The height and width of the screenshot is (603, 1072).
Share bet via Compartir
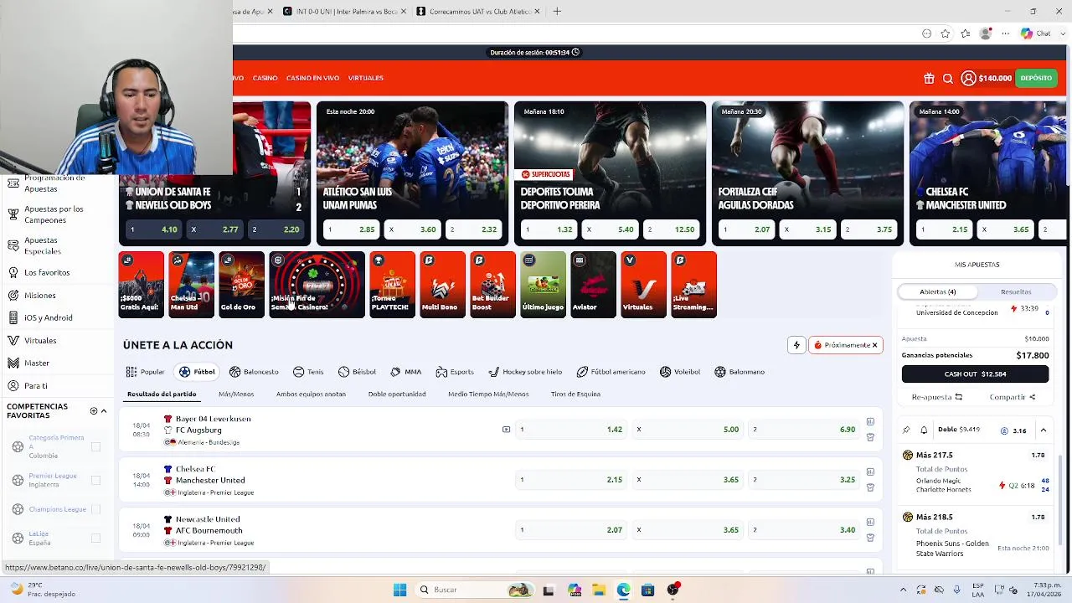1013,397
